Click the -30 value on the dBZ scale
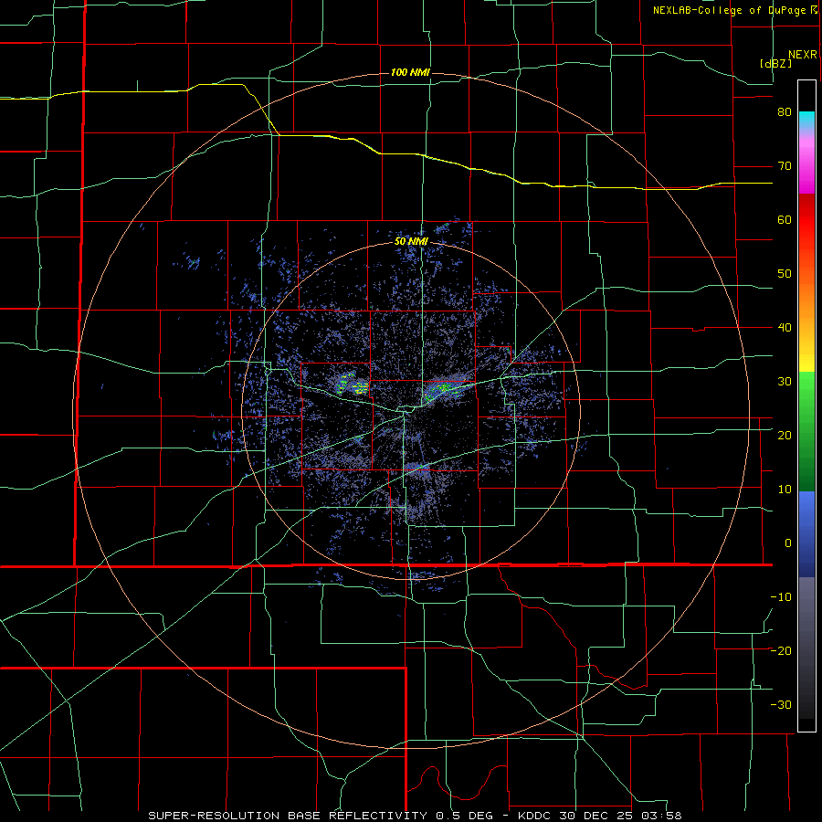The width and height of the screenshot is (822, 822). 781,704
